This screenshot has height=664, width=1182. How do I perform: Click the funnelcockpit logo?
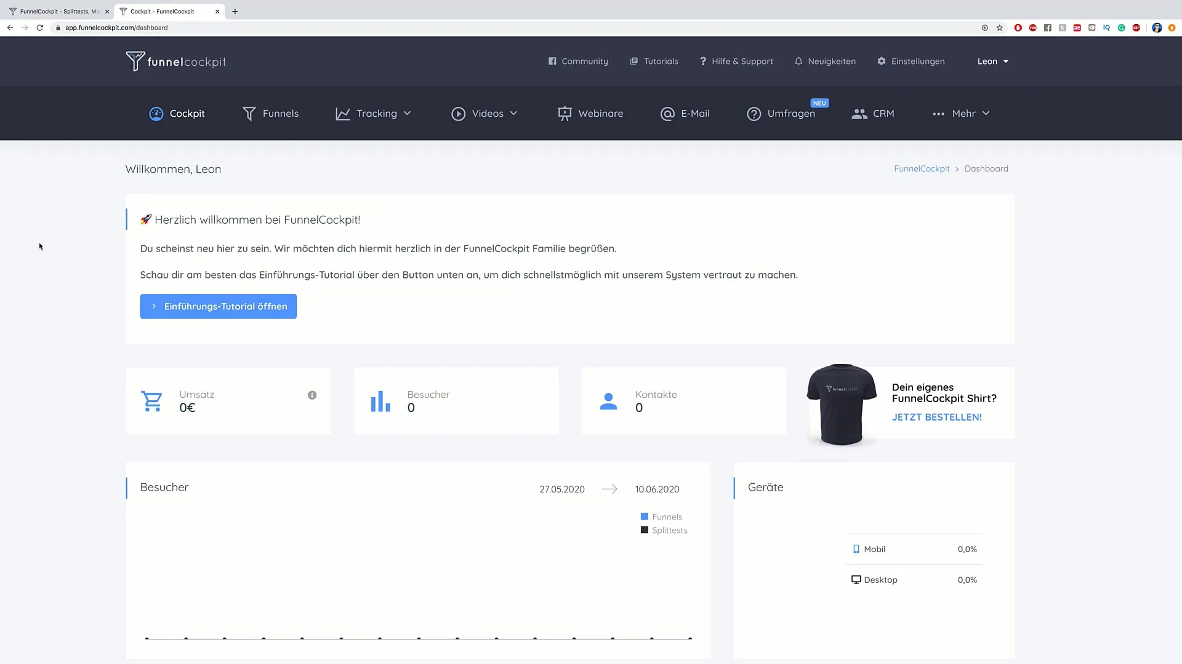coord(176,61)
